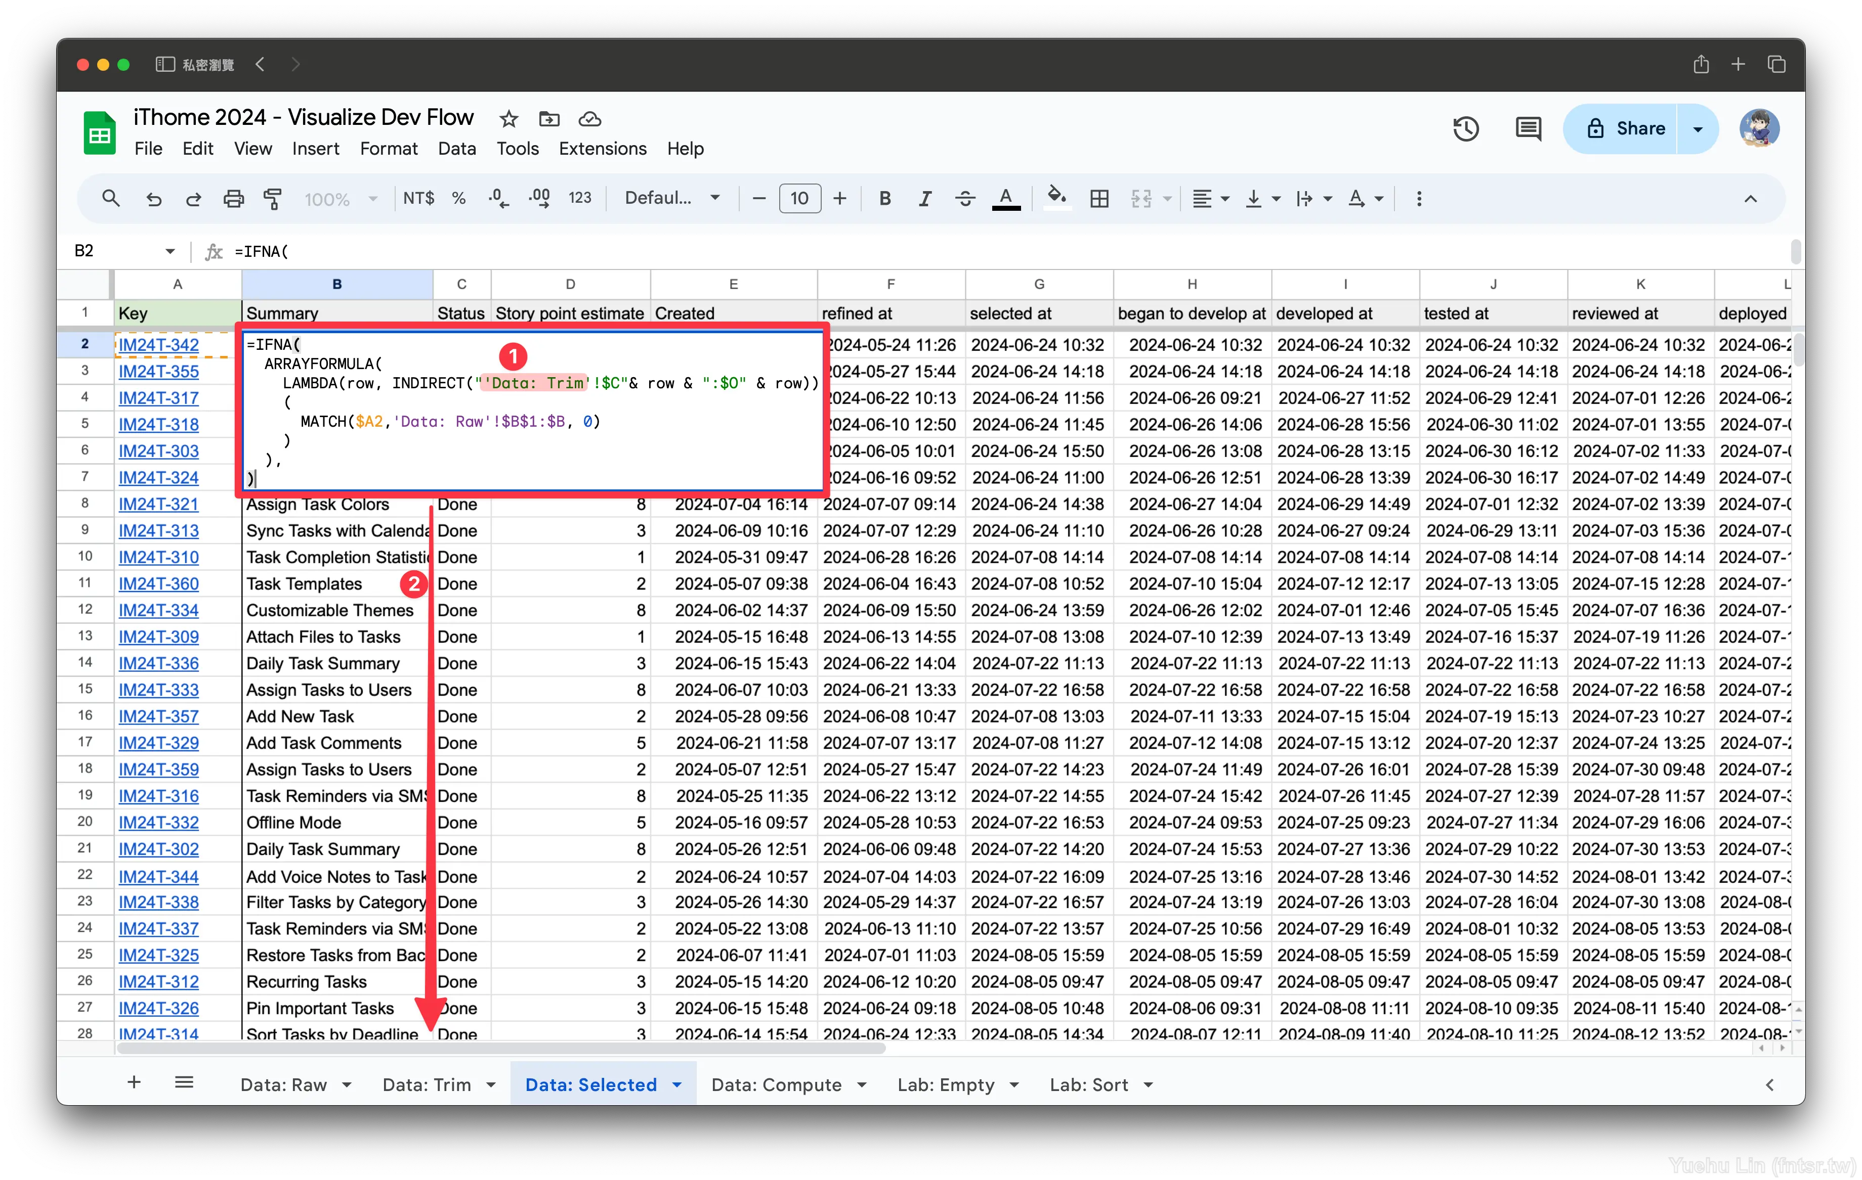This screenshot has height=1180, width=1862.
Task: Open the more toolbar options icon
Action: click(x=1418, y=199)
